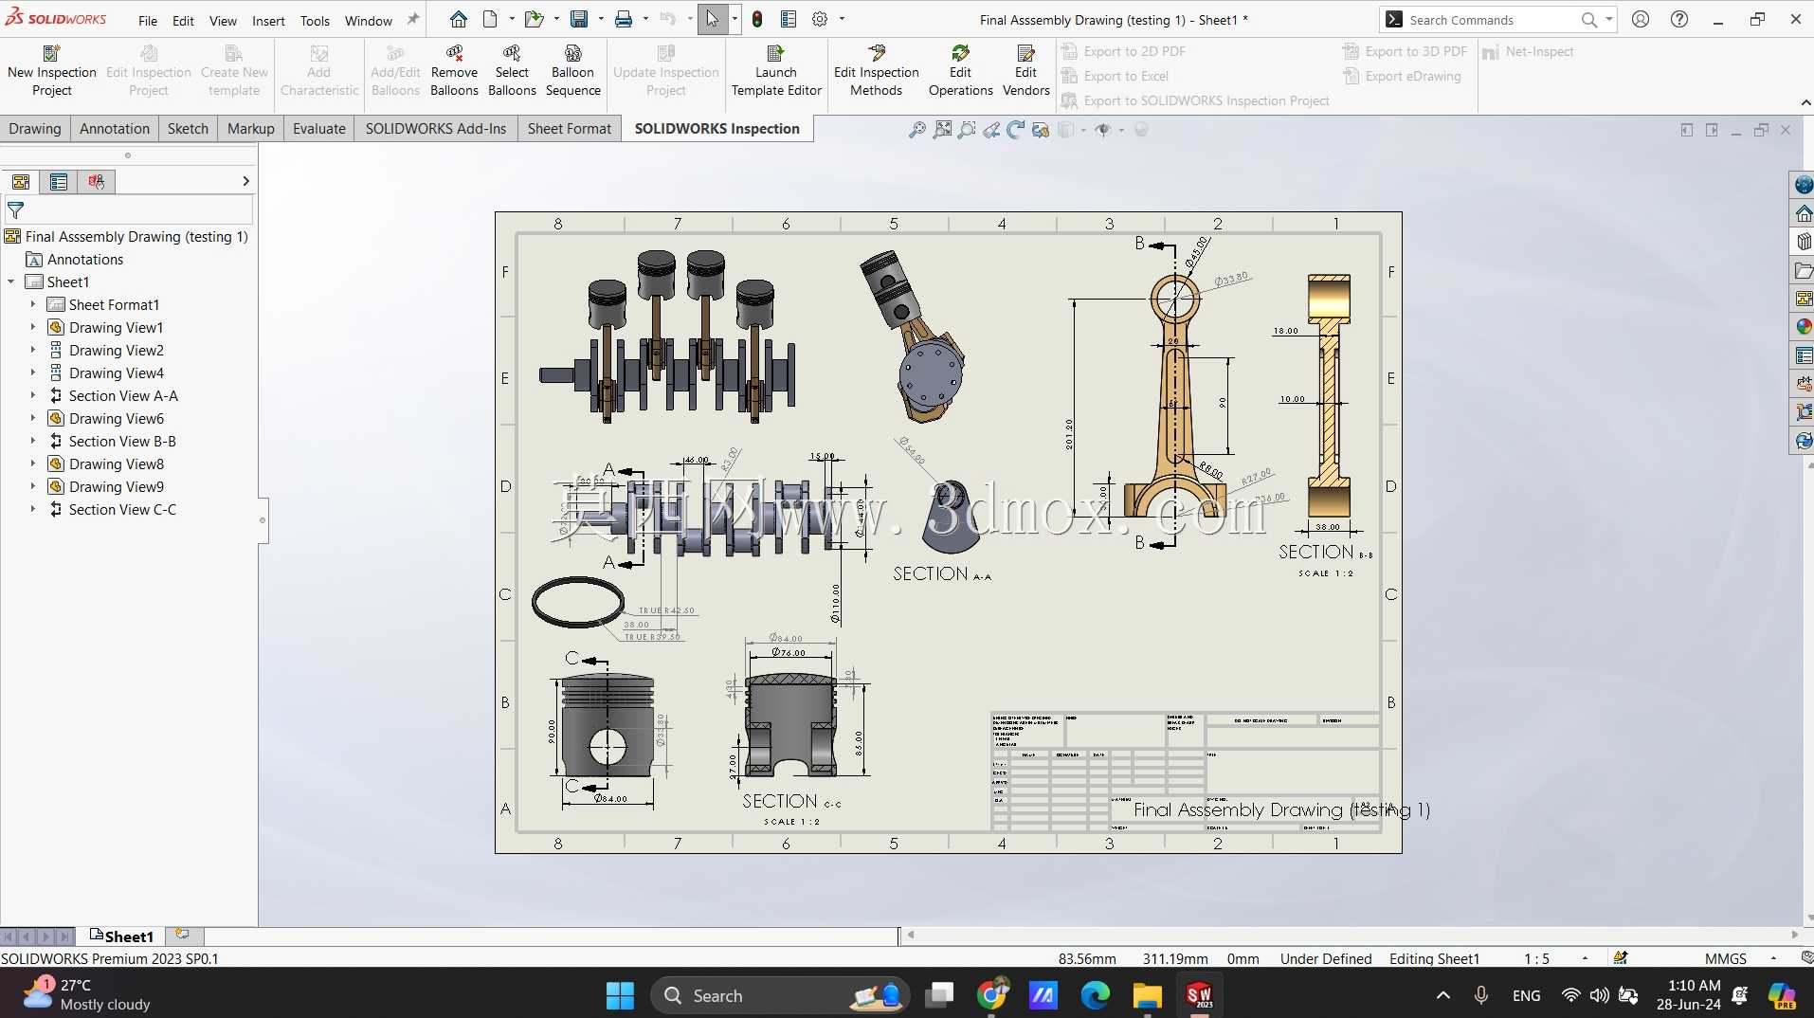Select FeatureManager design tree tab
Screen dimensions: 1814x1018
coord(21,181)
